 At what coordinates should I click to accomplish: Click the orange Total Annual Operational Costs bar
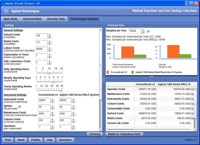point(128,52)
